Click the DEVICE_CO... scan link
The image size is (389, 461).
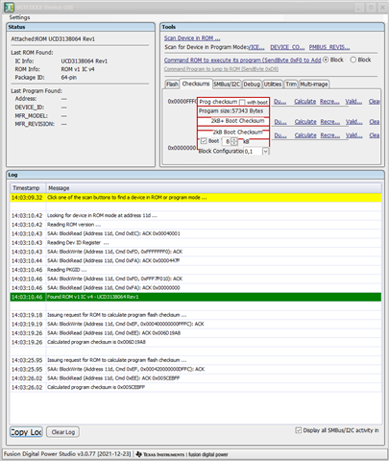(x=287, y=47)
